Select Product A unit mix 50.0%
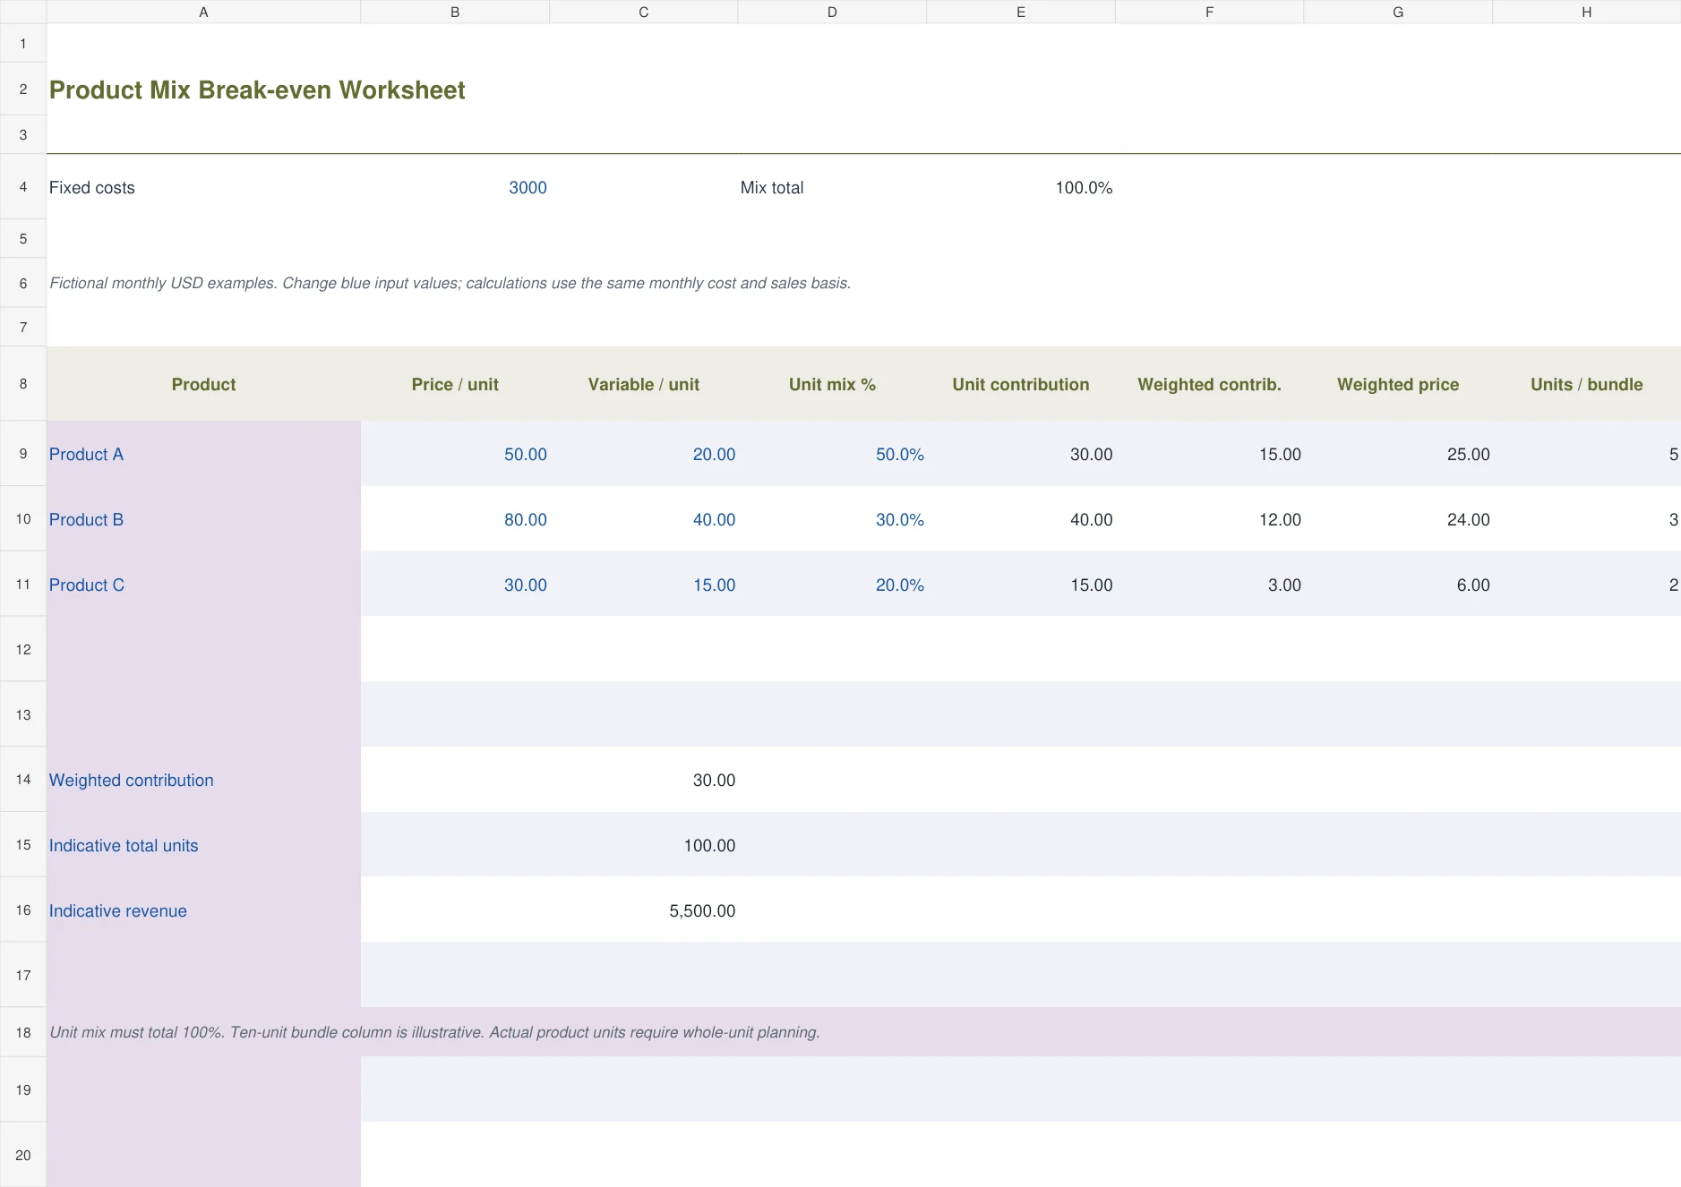1681x1187 pixels. pos(832,454)
